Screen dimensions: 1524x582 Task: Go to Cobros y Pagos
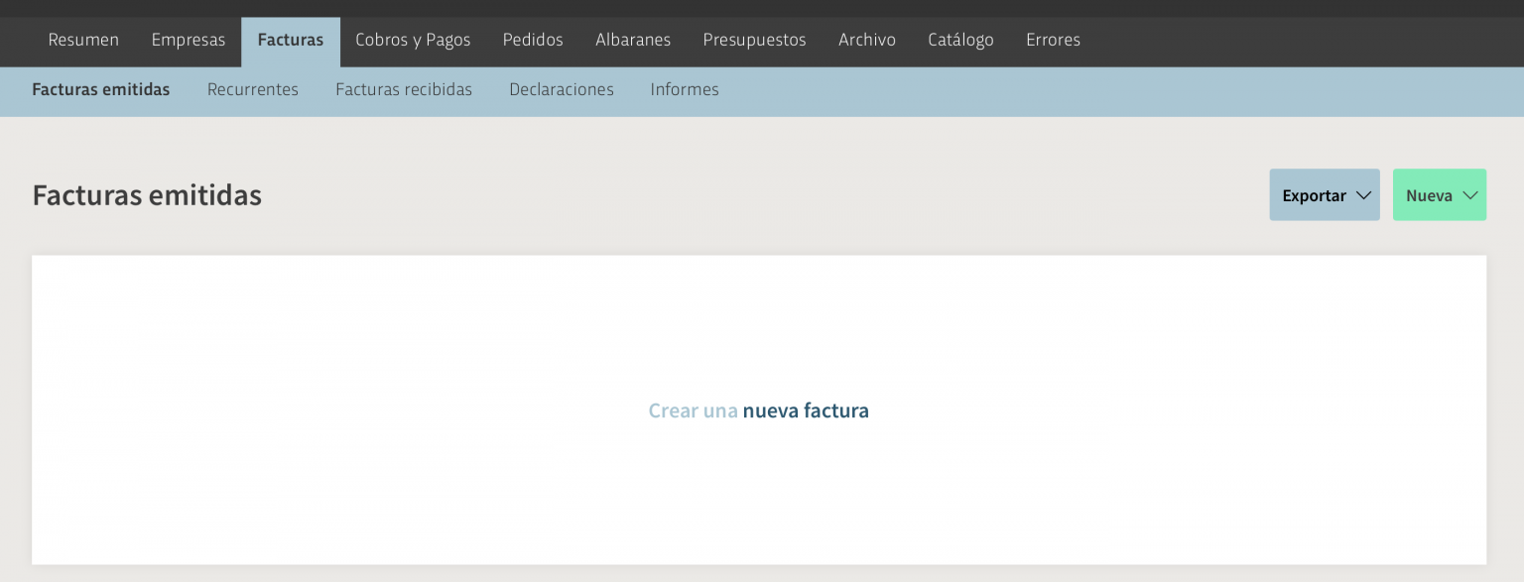tap(413, 40)
